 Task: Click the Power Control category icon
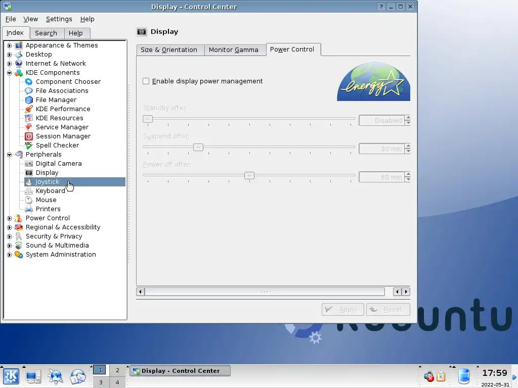click(x=19, y=218)
